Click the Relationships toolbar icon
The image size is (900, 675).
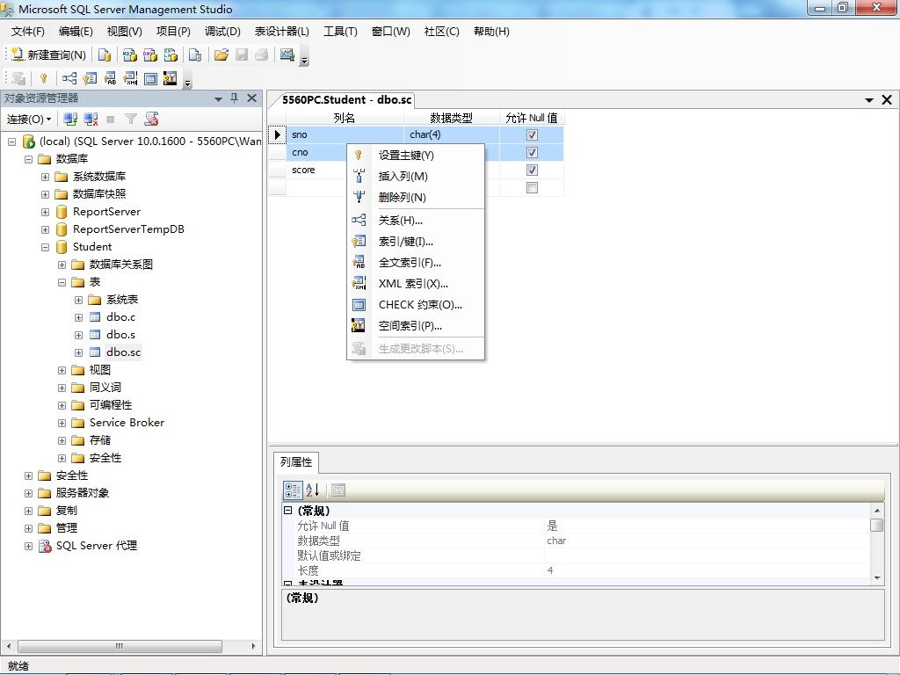coord(69,78)
